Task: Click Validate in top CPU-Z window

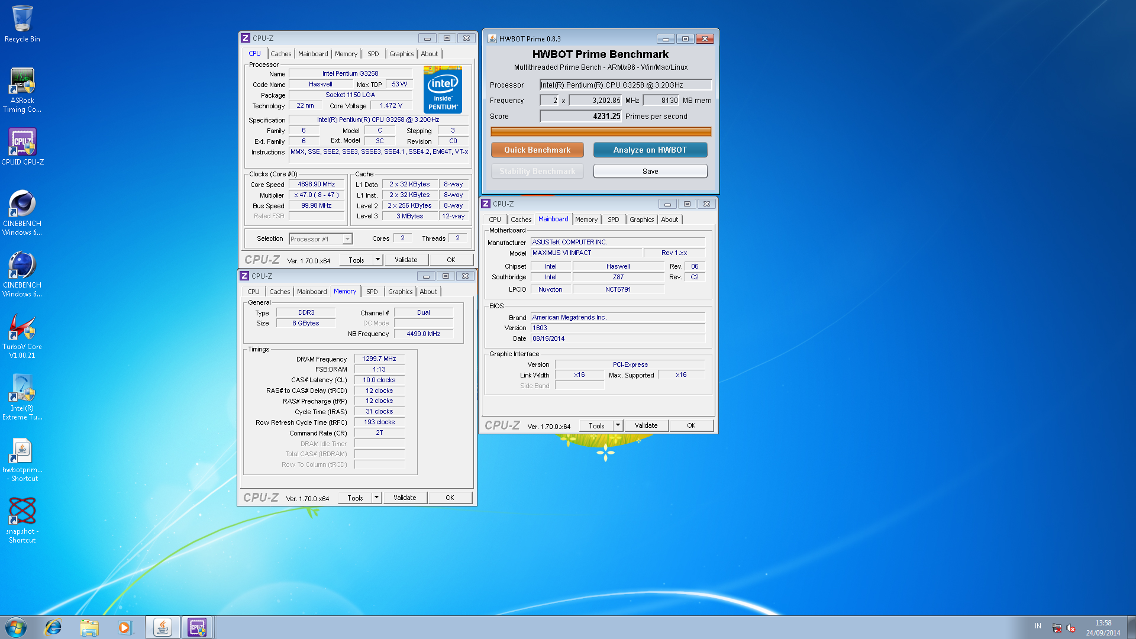Action: [x=406, y=260]
